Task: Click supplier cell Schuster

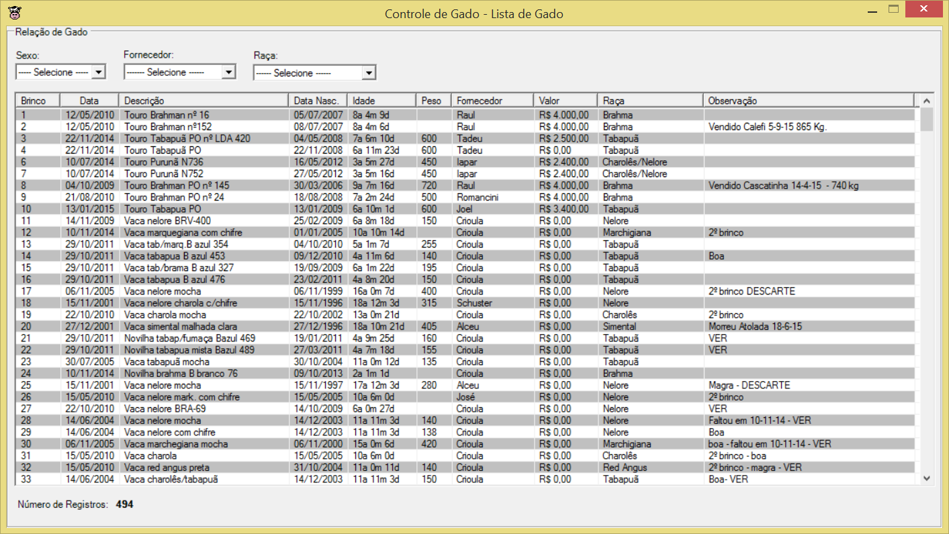Action: [x=474, y=303]
